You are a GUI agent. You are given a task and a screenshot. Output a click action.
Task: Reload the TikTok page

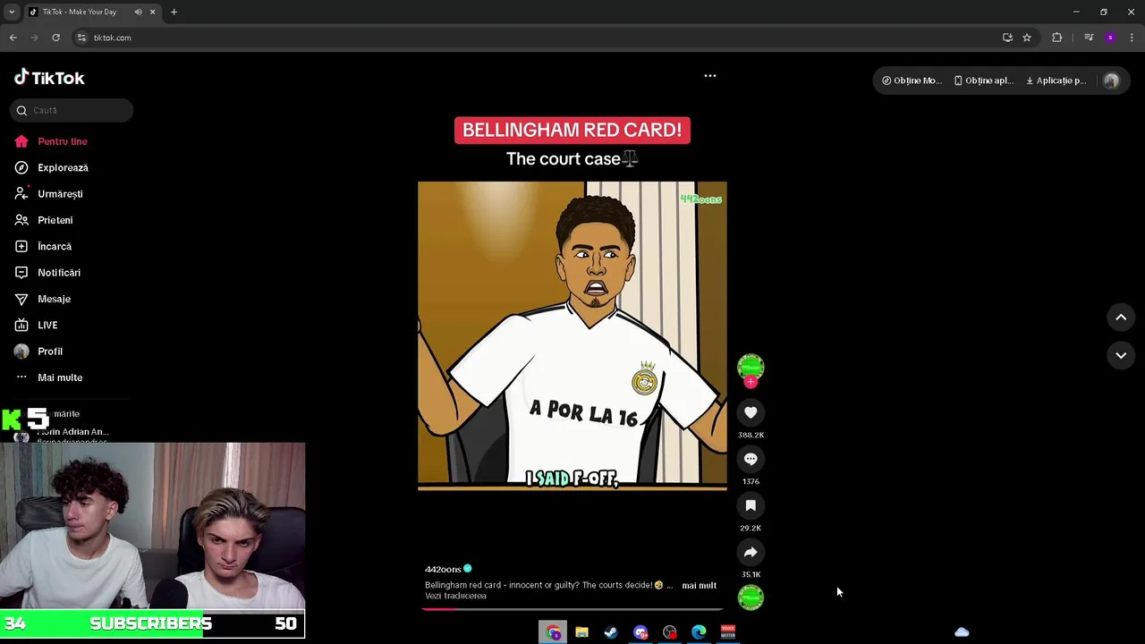coord(55,38)
